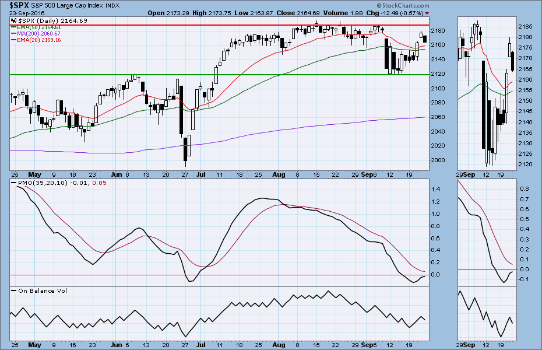Click the green EMA(50) legend line marker
542x350 pixels.
[x=13, y=27]
